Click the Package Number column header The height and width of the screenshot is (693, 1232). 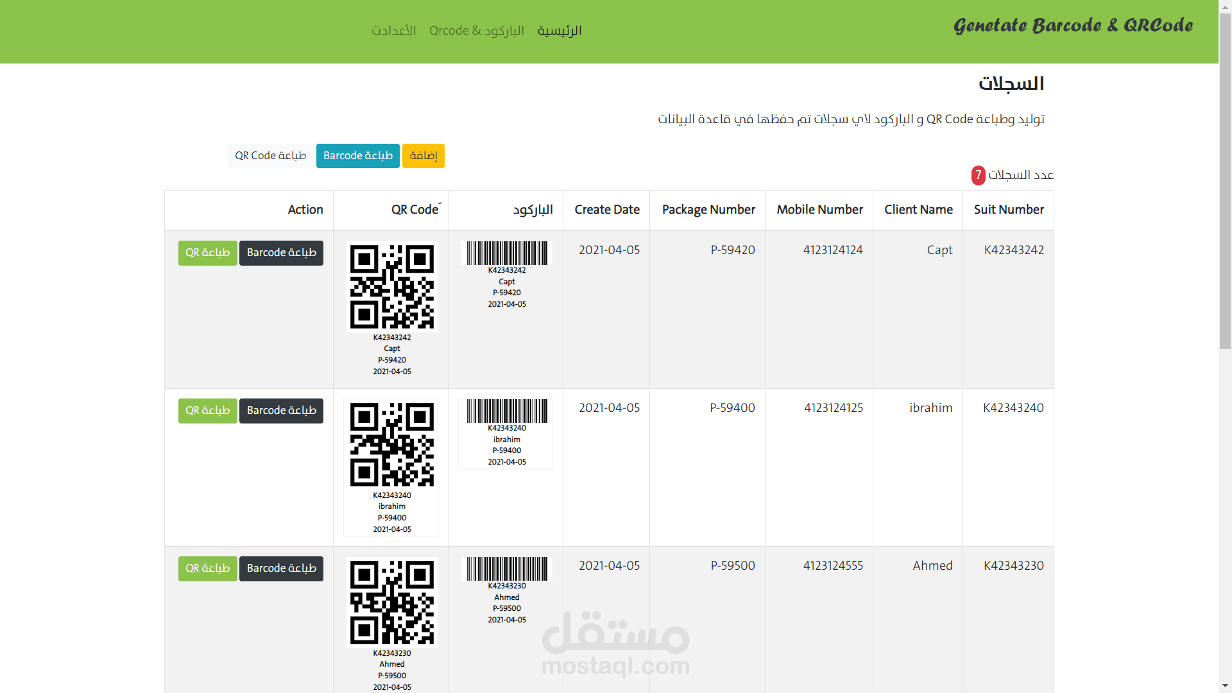[x=708, y=210]
